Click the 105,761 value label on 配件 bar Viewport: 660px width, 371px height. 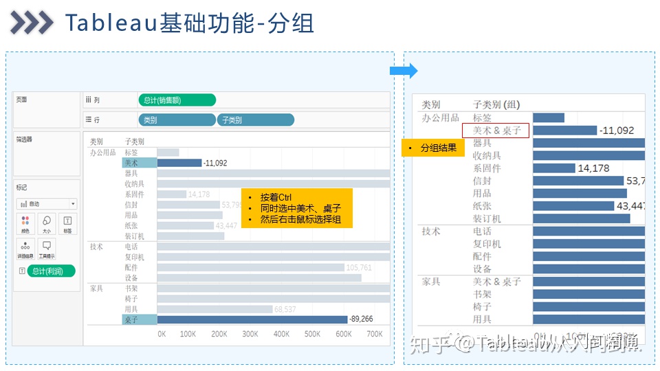click(359, 267)
